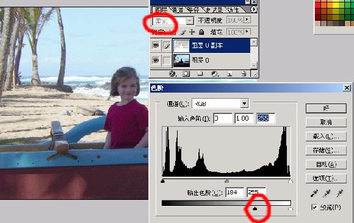This screenshot has width=354, height=223.
Task: Uncheck the 预览(P) preview checkbox
Action: [x=314, y=207]
